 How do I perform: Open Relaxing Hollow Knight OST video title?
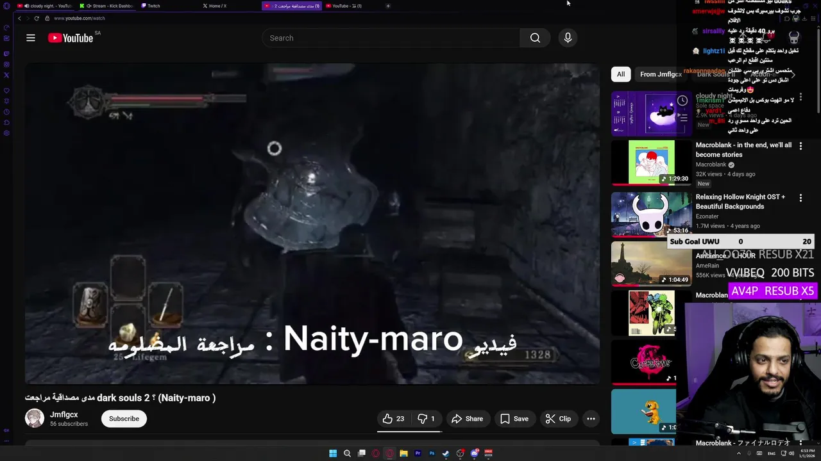[740, 202]
